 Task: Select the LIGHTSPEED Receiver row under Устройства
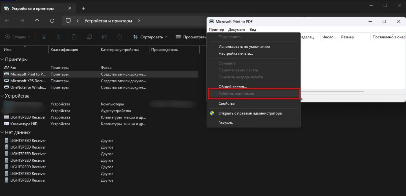click(x=101, y=117)
